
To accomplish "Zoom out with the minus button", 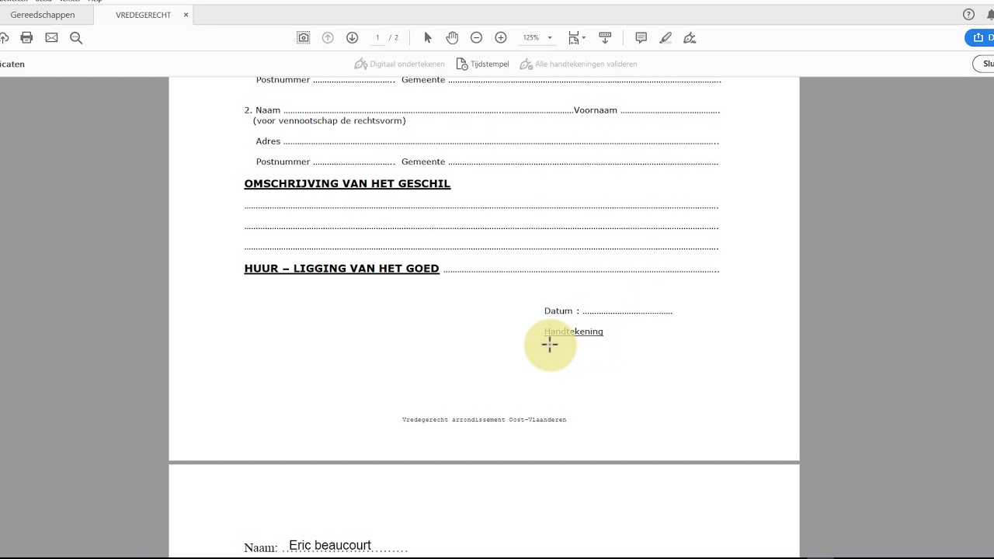I will 477,37.
